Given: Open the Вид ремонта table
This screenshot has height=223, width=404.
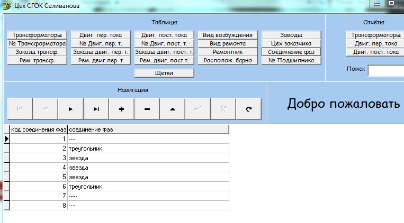Looking at the screenshot, I should pos(228,43).
